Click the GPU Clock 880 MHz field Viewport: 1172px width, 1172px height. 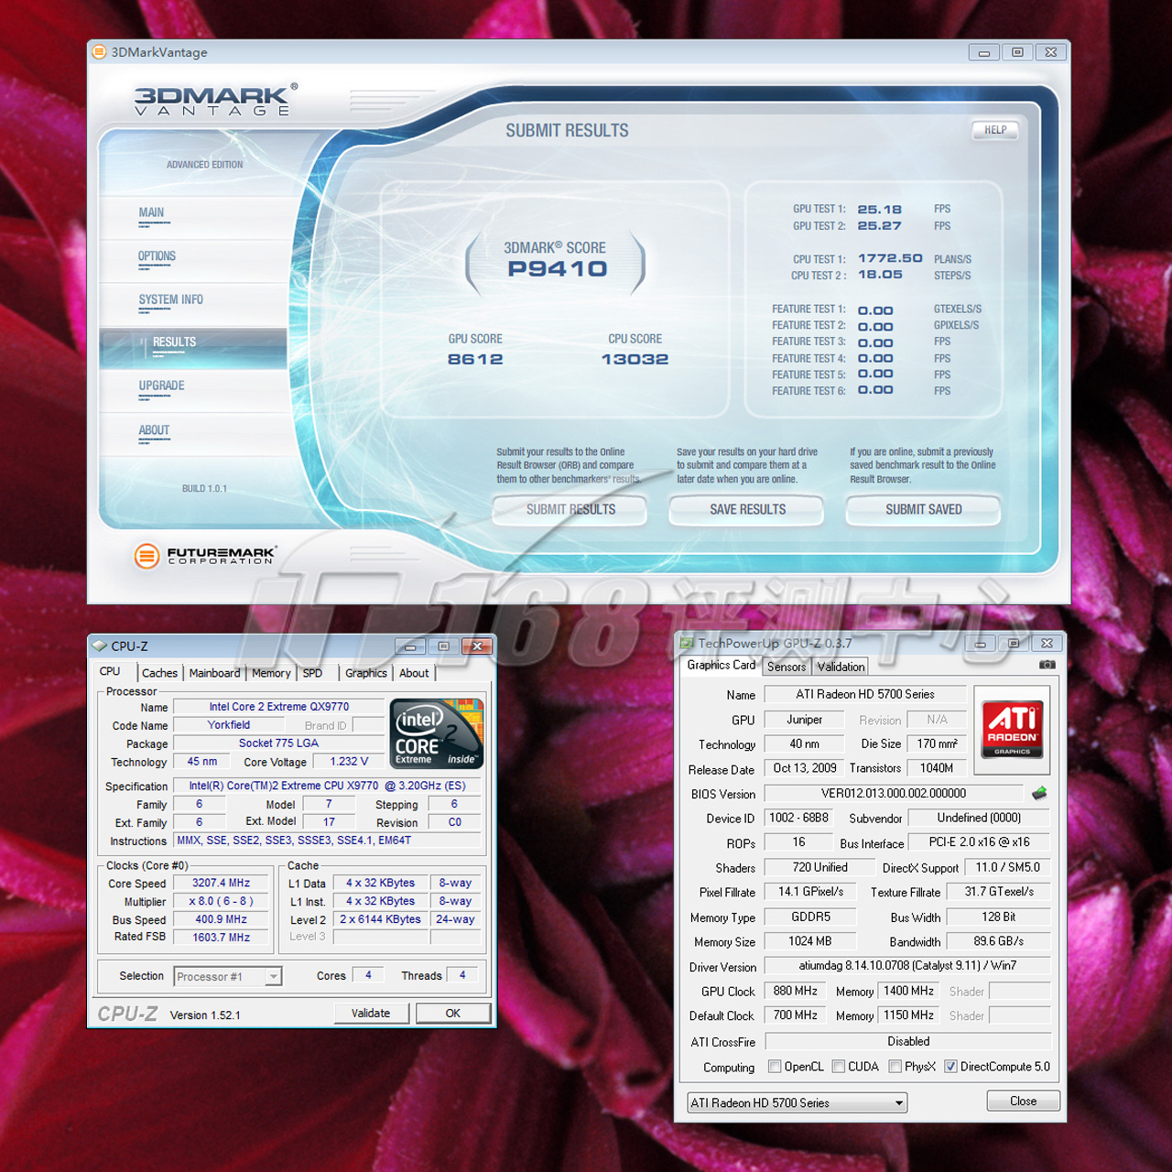795,991
